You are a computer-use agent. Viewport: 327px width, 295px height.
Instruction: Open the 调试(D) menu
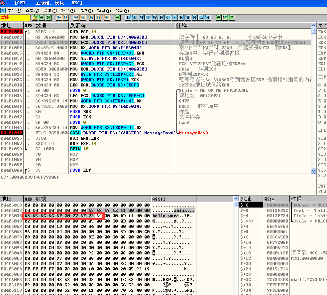click(x=50, y=10)
